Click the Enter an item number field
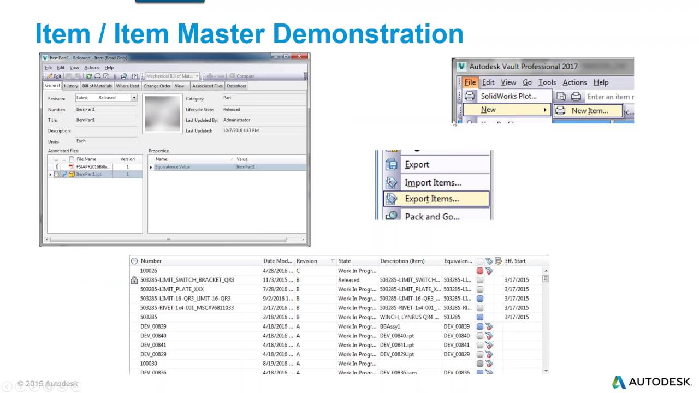The image size is (699, 393). (609, 97)
